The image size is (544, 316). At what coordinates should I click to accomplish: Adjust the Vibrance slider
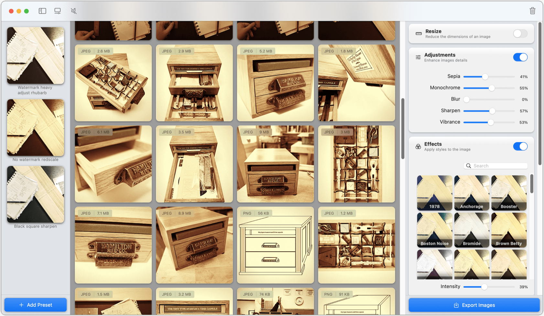[x=489, y=122]
